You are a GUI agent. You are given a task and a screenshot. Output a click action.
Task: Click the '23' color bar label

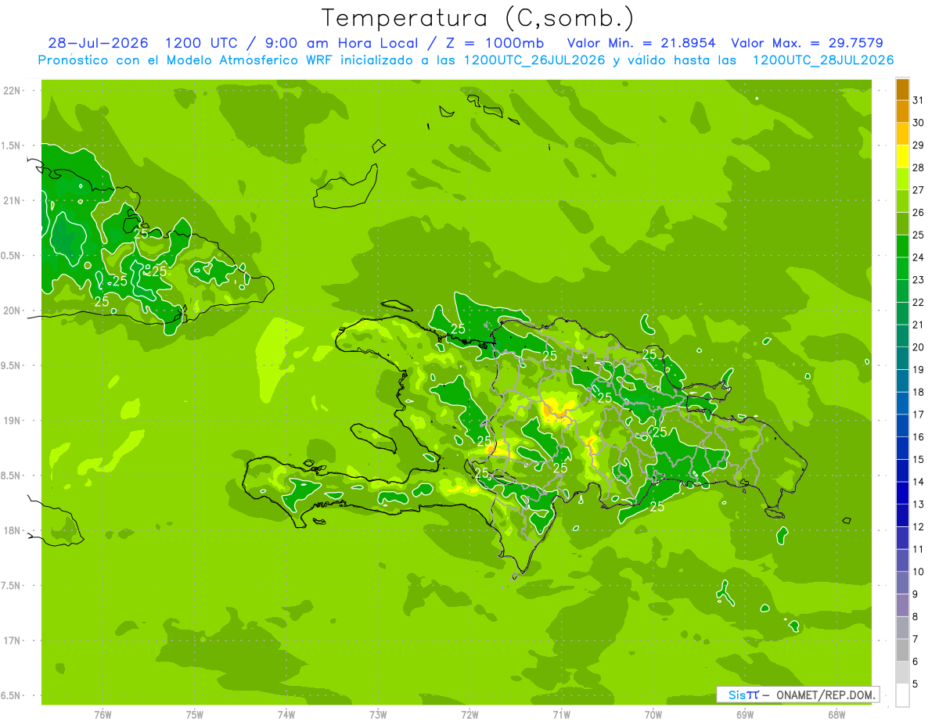tap(918, 280)
